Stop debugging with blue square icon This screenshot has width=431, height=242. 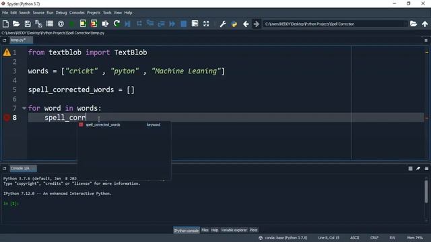183,24
